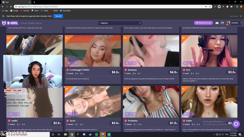Open Spotify from the taskbar

[96, 134]
